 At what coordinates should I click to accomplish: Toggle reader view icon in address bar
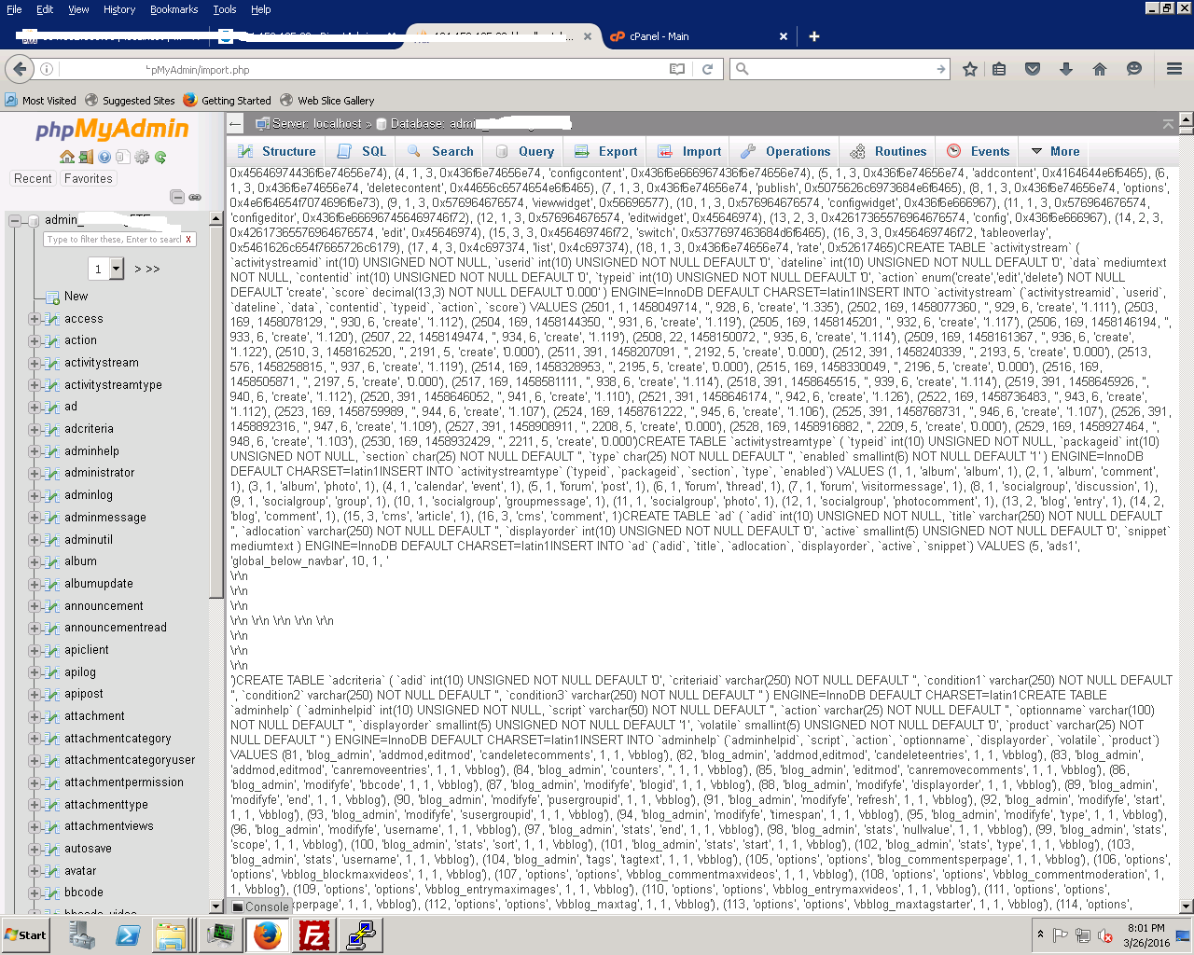coord(677,69)
